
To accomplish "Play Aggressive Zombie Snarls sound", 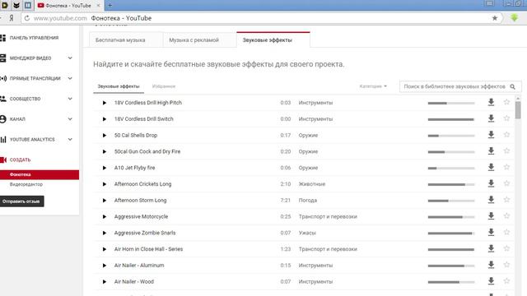I will click(105, 233).
